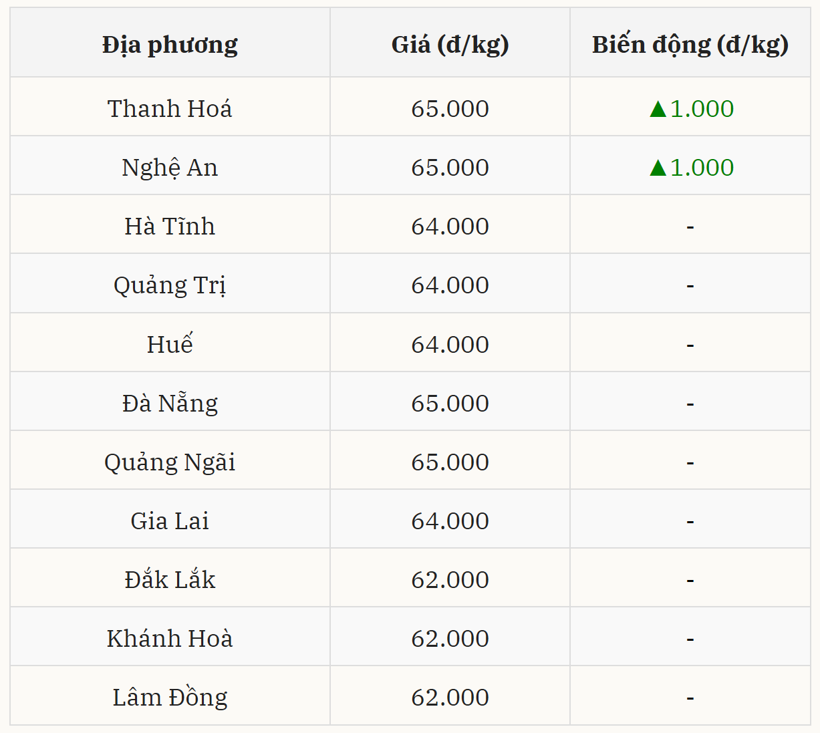This screenshot has height=733, width=820.
Task: Click the 64.000 price for Hà Tĩnh
Action: tap(450, 227)
